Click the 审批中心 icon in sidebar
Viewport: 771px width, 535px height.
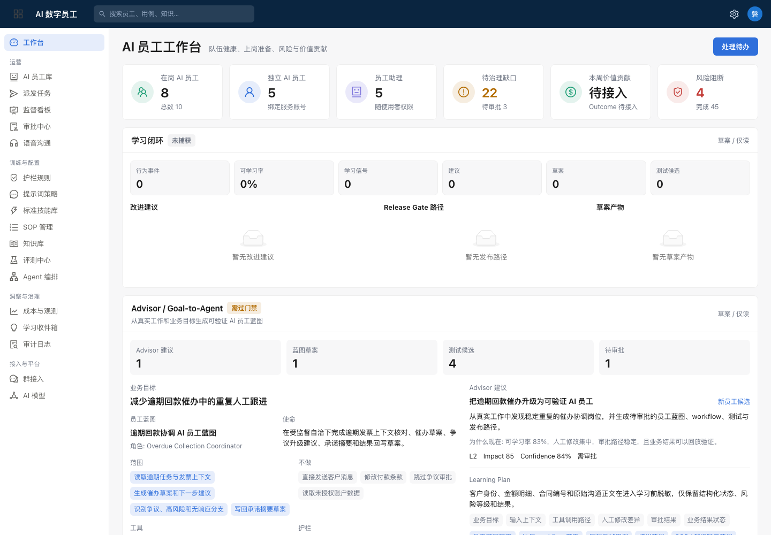[14, 126]
